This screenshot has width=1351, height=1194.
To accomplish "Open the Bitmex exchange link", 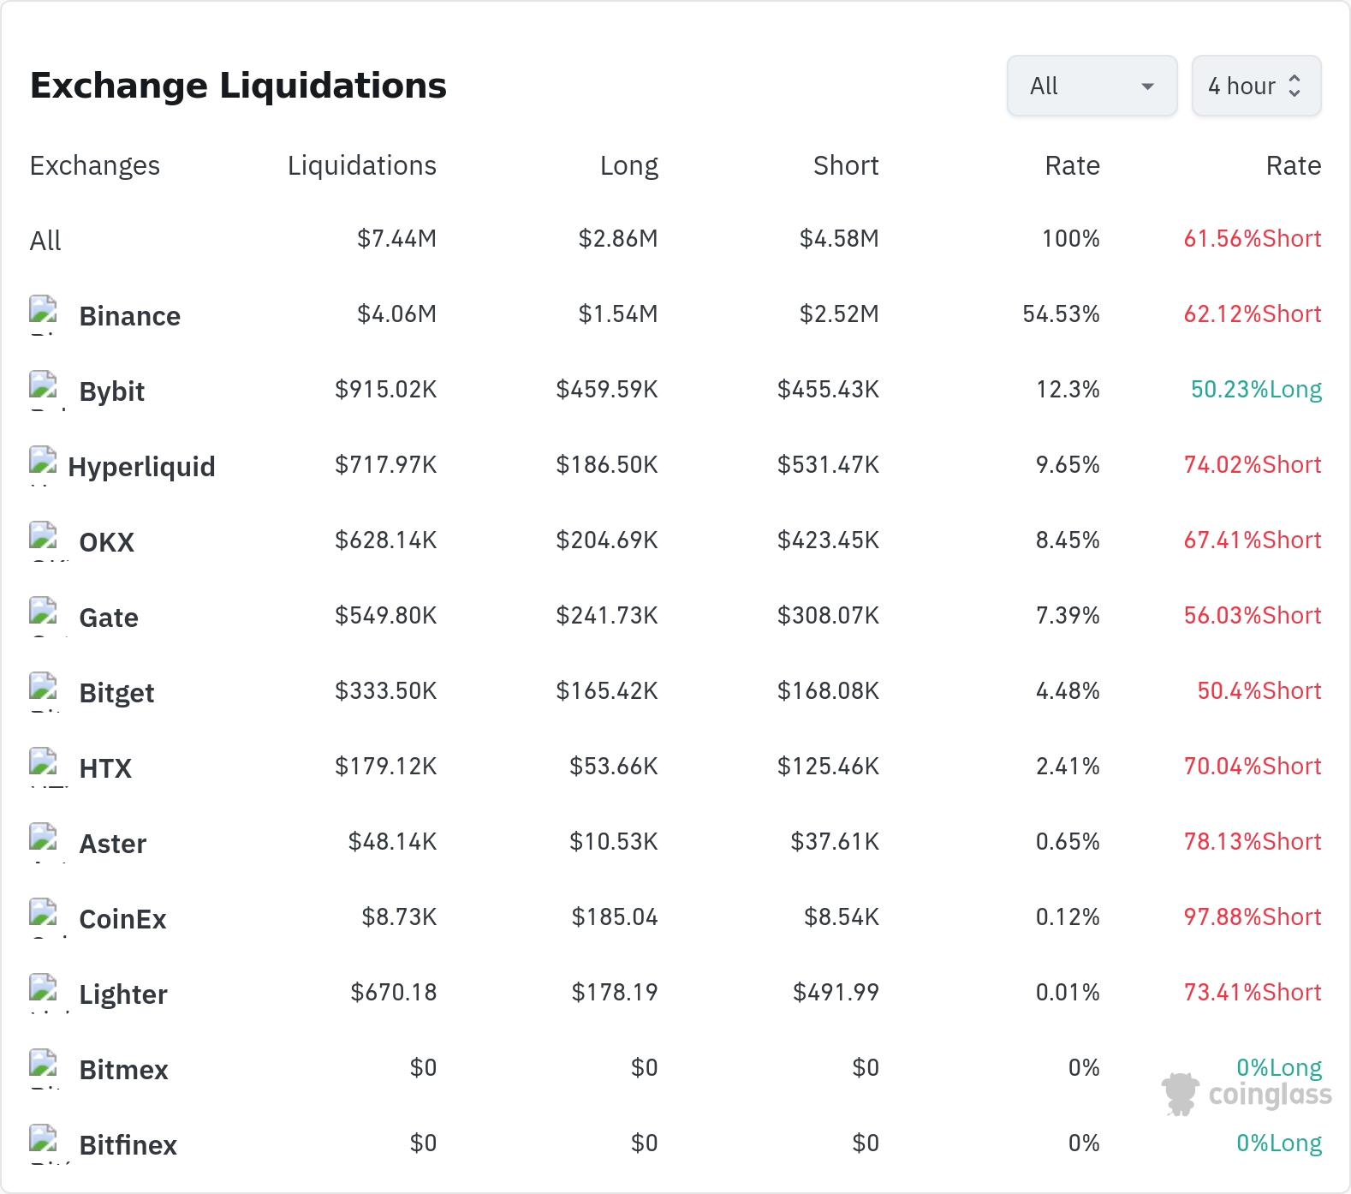I will point(123,1070).
